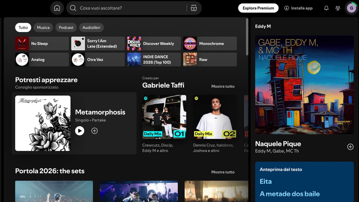This screenshot has height=202, width=359.
Task: Open Daily Mix 02 cover
Action: coord(215,117)
